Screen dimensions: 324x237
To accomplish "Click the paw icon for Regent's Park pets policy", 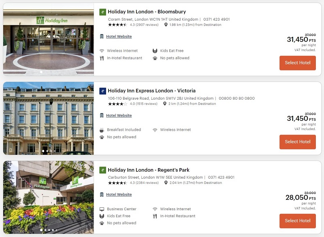I will tap(102, 223).
